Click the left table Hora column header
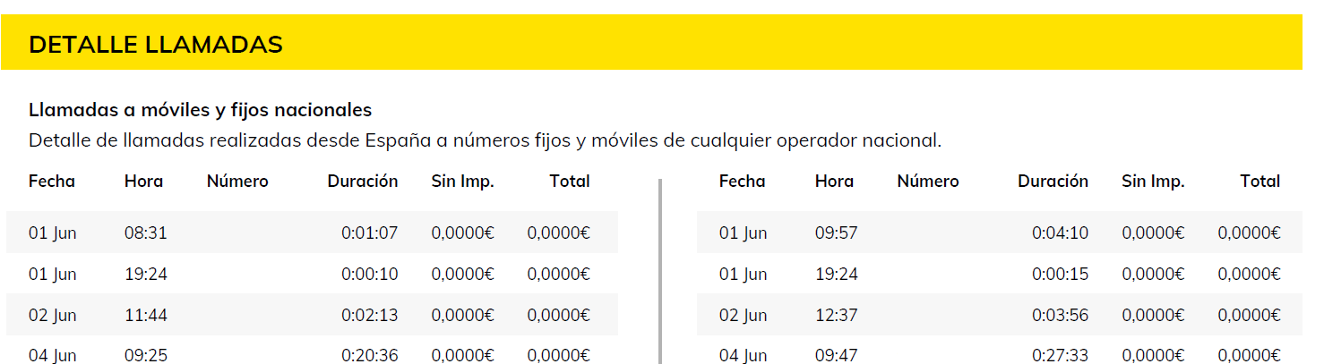The image size is (1324, 364). point(144,182)
